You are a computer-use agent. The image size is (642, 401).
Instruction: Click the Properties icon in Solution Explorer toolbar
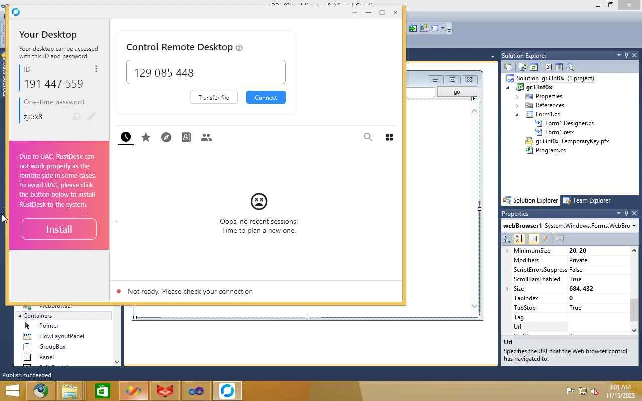coord(508,67)
